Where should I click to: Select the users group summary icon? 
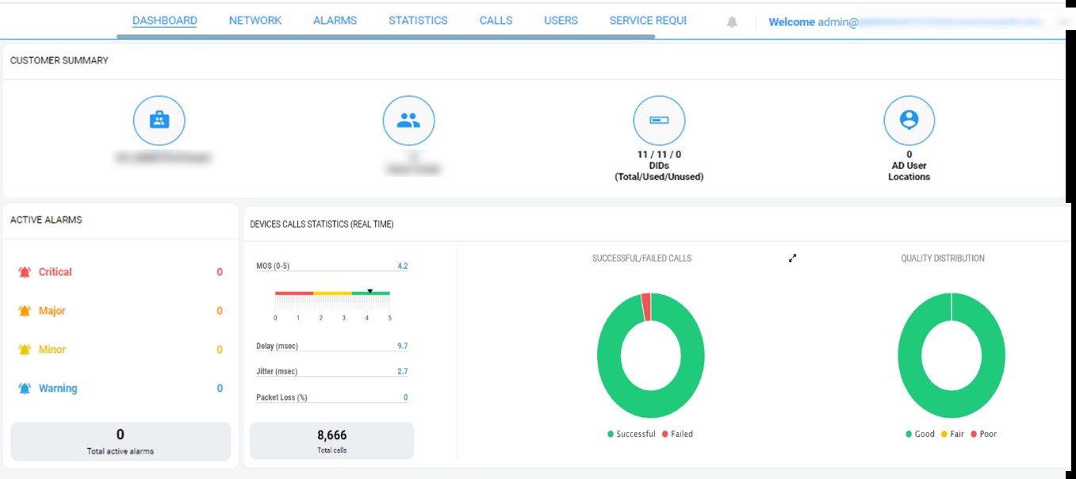pos(408,120)
